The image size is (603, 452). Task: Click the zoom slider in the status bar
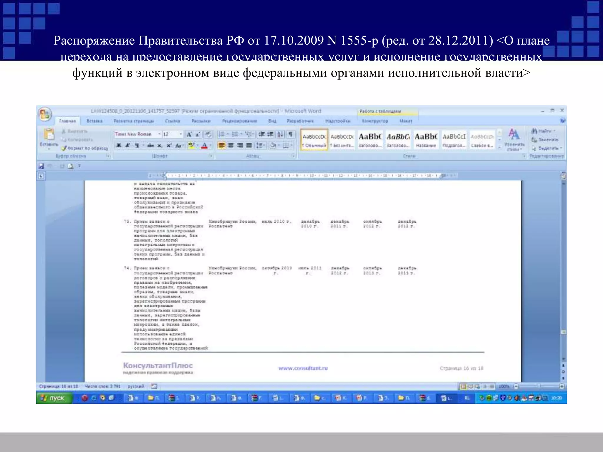[539, 386]
